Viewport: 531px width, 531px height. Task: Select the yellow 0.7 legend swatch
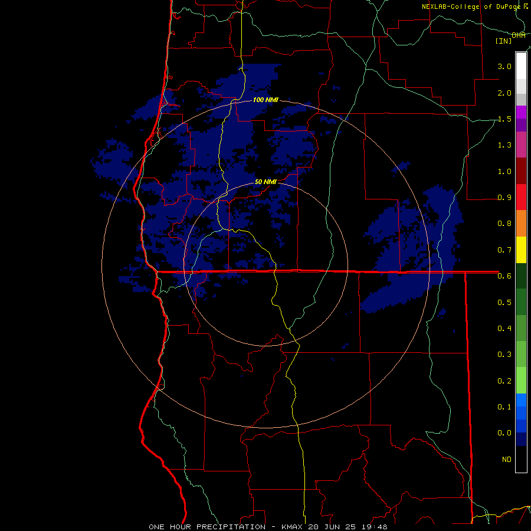coord(521,250)
